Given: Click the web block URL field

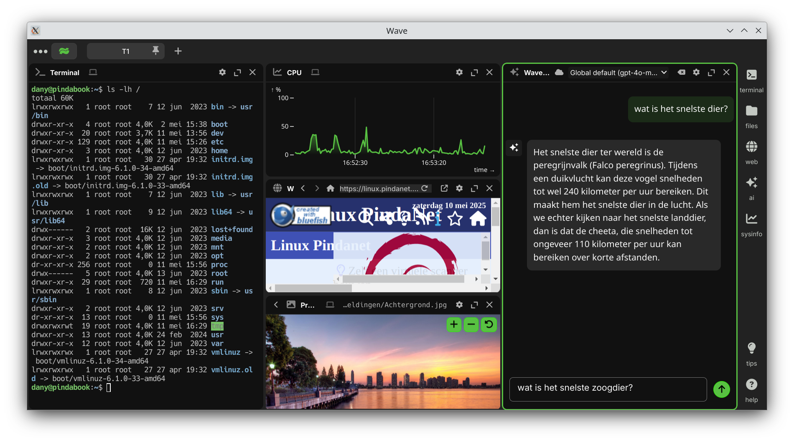Looking at the screenshot, I should click(x=379, y=189).
